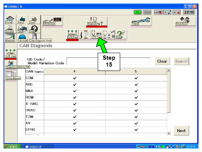Click the blank grey status indicator

pos(147,12)
